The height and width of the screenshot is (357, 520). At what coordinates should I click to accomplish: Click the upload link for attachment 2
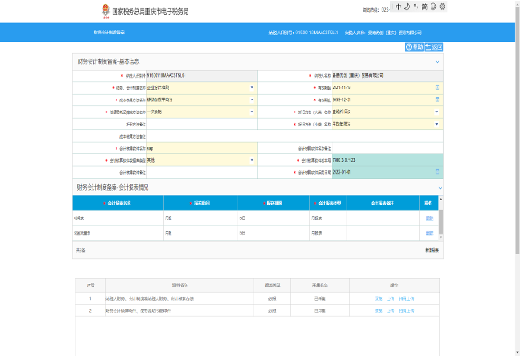390,311
